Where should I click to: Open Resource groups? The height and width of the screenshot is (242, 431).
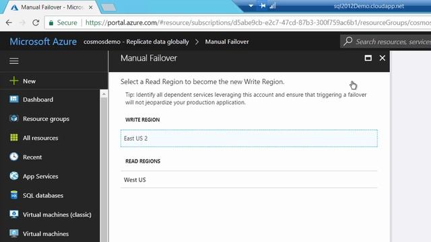[46, 119]
